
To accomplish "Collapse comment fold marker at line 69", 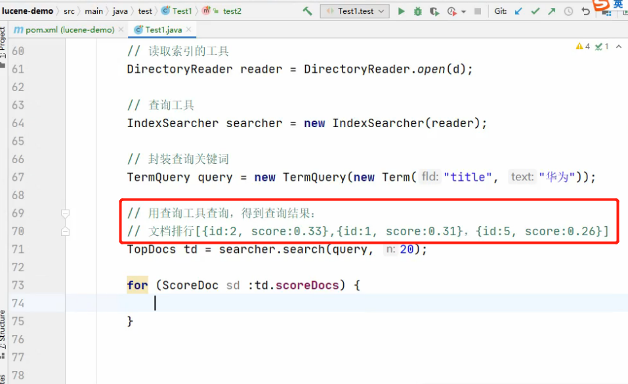I will [x=65, y=213].
